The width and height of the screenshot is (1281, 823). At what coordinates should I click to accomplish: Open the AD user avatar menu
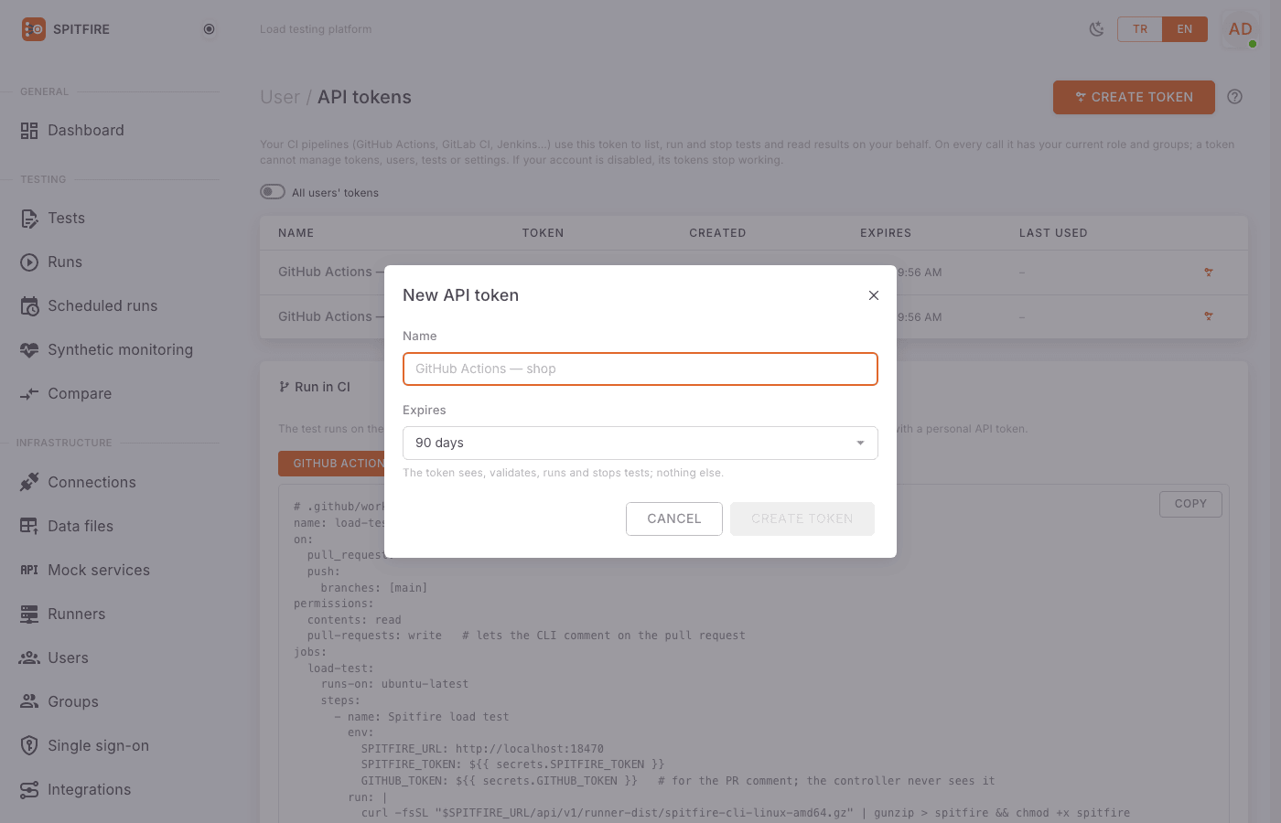point(1240,29)
